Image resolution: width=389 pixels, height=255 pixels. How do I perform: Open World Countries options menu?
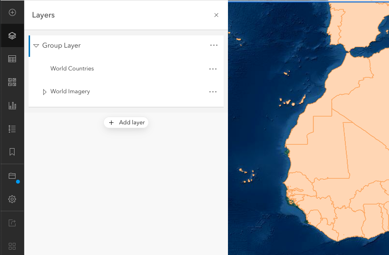(213, 69)
